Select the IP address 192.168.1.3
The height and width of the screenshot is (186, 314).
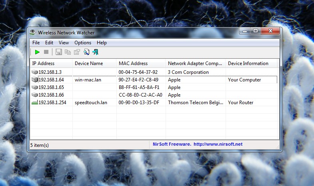(50, 72)
